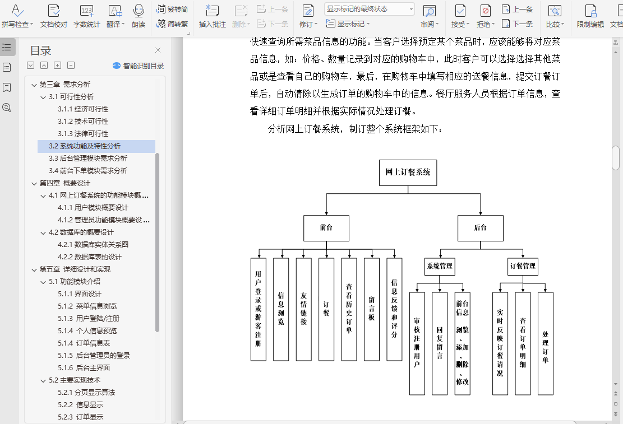This screenshot has width=623, height=424.
Task: Click the outline panel vertical scrollbar
Action: [x=158, y=242]
